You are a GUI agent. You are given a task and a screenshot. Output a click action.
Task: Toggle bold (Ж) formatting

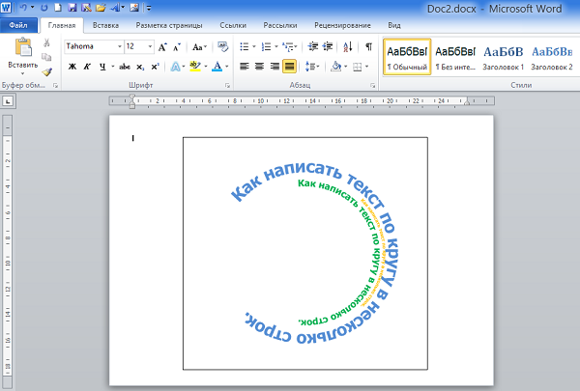(x=72, y=67)
